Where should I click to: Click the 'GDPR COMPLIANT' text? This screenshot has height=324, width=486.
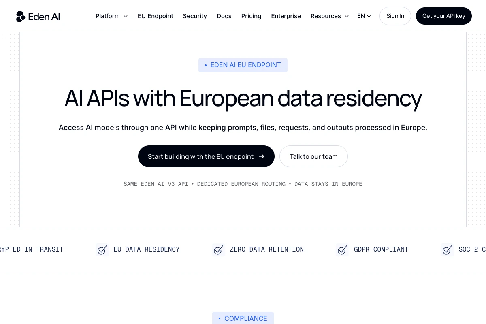[381, 249]
